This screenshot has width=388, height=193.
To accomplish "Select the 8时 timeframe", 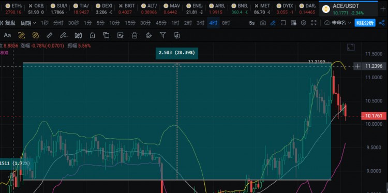I will [226, 23].
